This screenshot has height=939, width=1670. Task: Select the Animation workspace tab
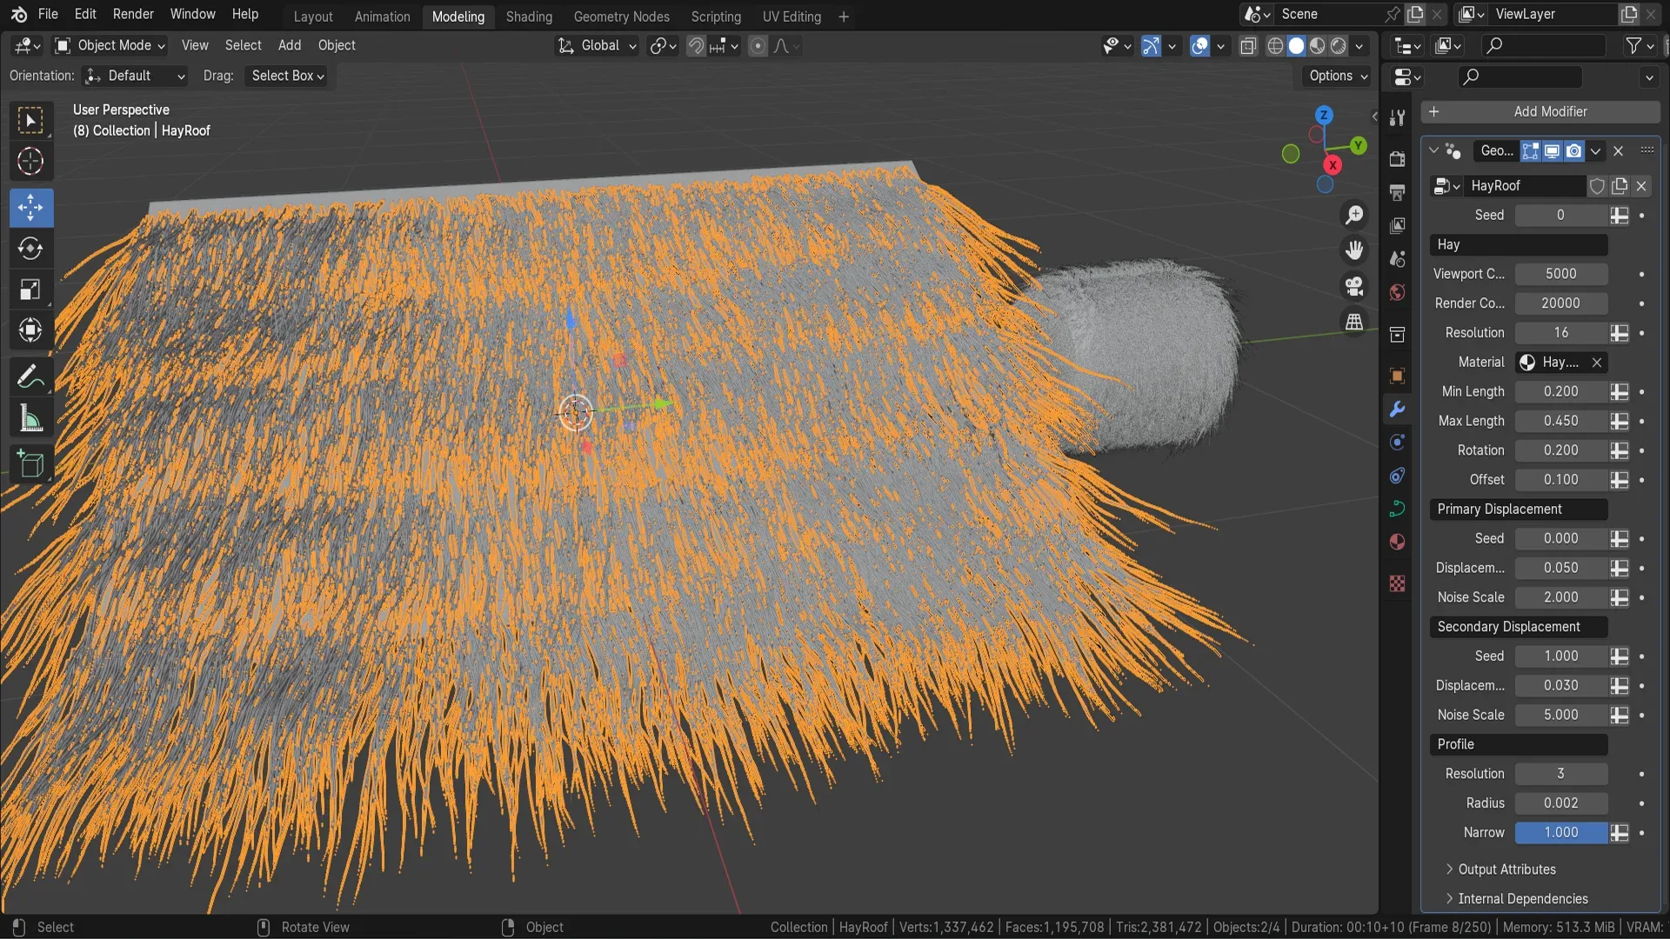382,16
